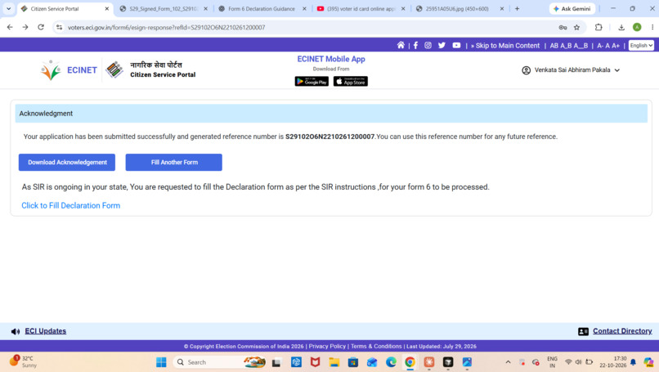Open English language dropdown
659x372 pixels.
click(641, 46)
